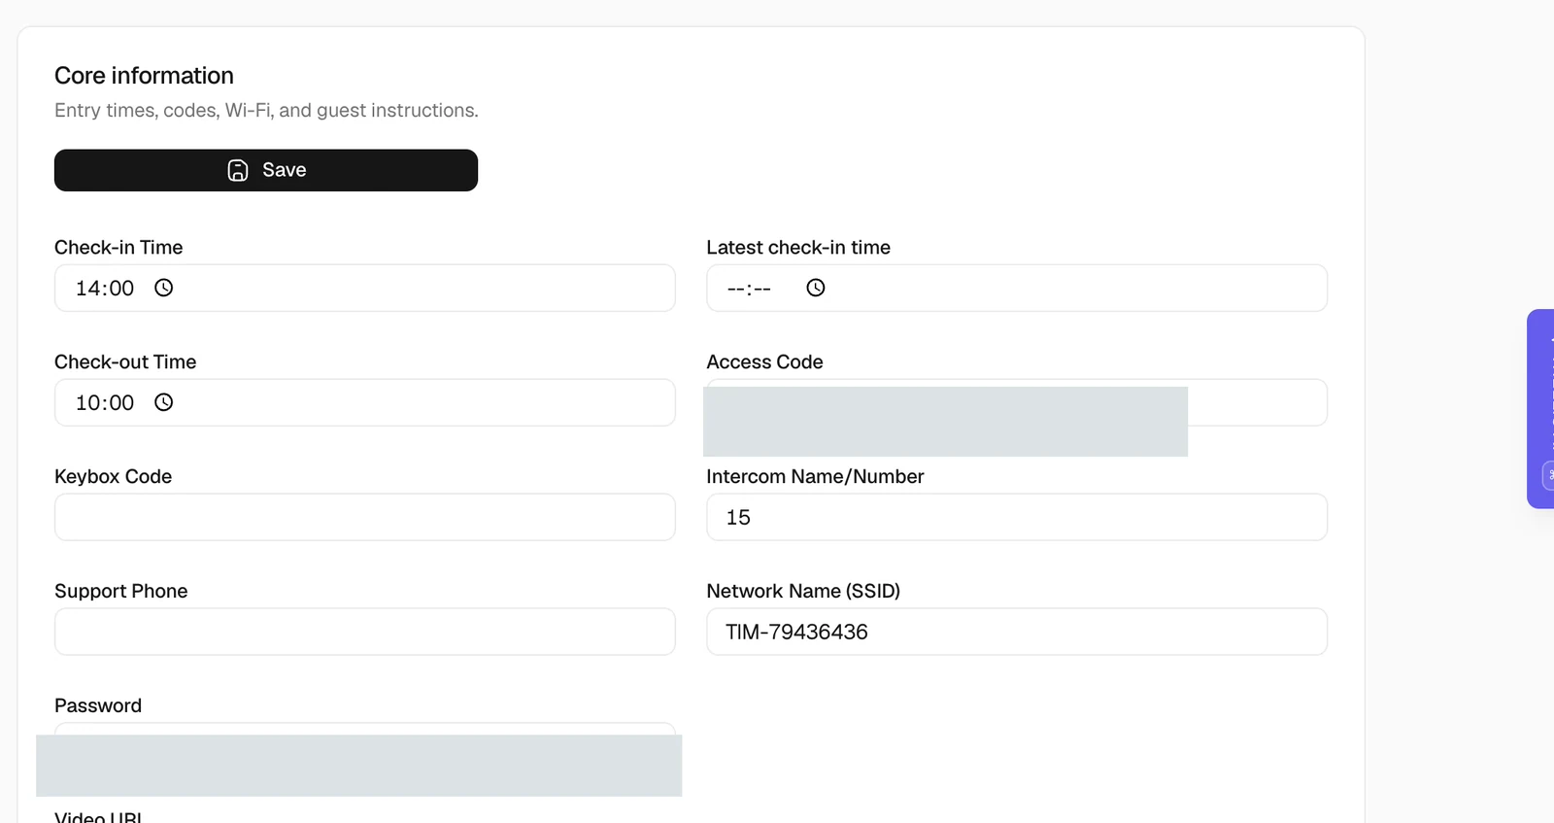
Task: Click the keyboard shortcut badge on purple side tab
Action: click(1548, 476)
